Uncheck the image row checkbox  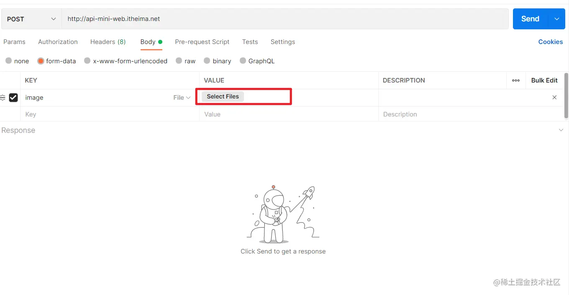pyautogui.click(x=13, y=98)
